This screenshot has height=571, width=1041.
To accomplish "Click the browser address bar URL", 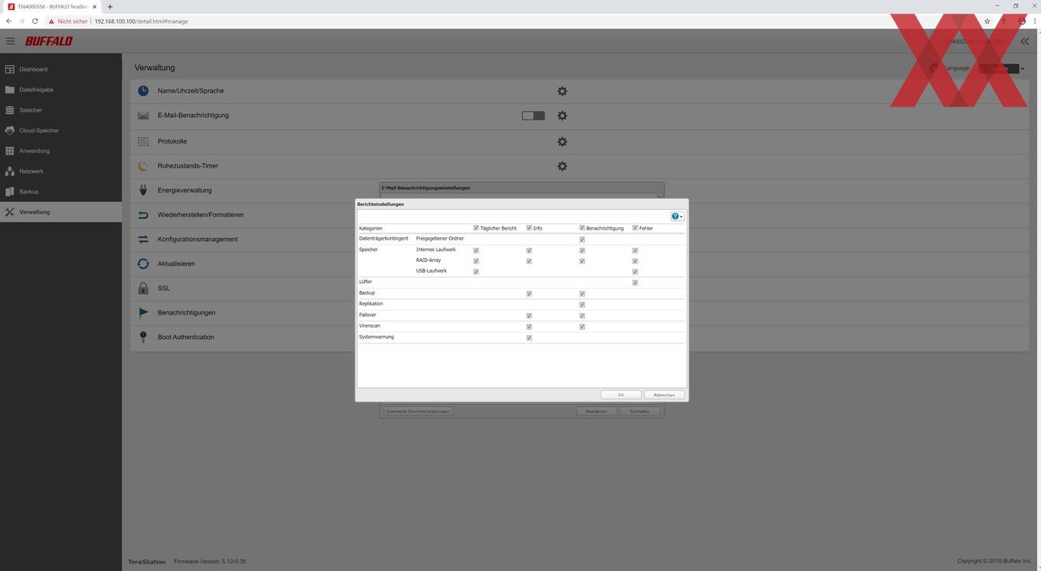I will tap(141, 21).
